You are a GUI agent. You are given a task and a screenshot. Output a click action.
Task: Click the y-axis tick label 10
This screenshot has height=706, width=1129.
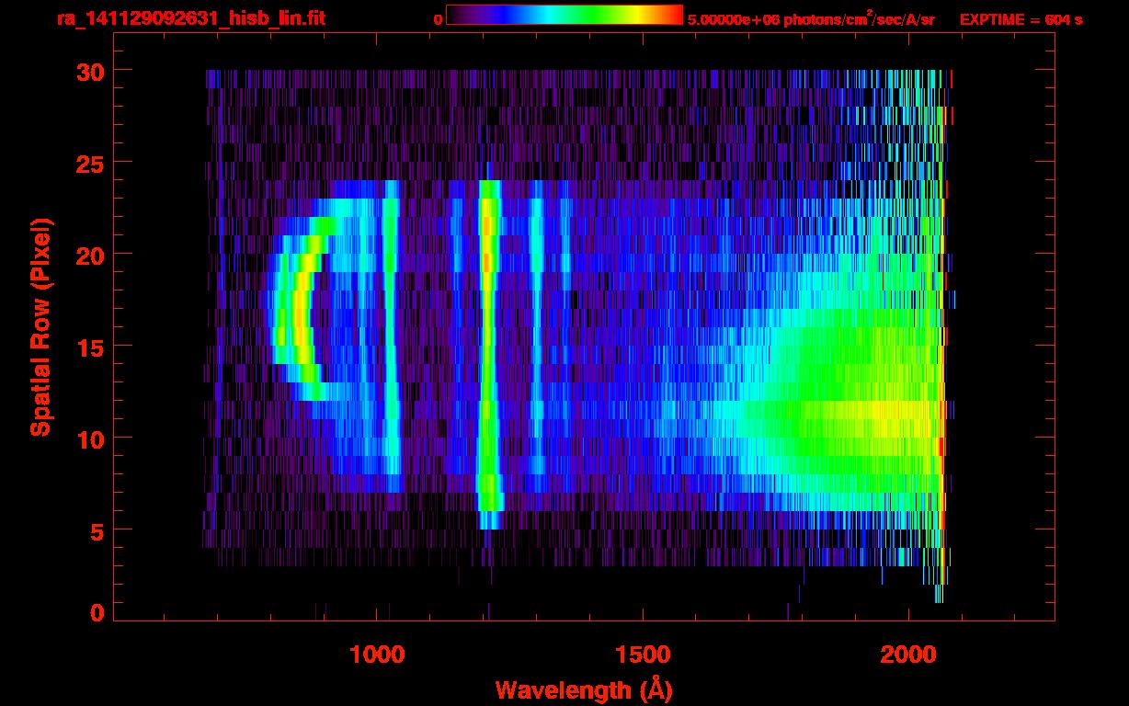[90, 438]
